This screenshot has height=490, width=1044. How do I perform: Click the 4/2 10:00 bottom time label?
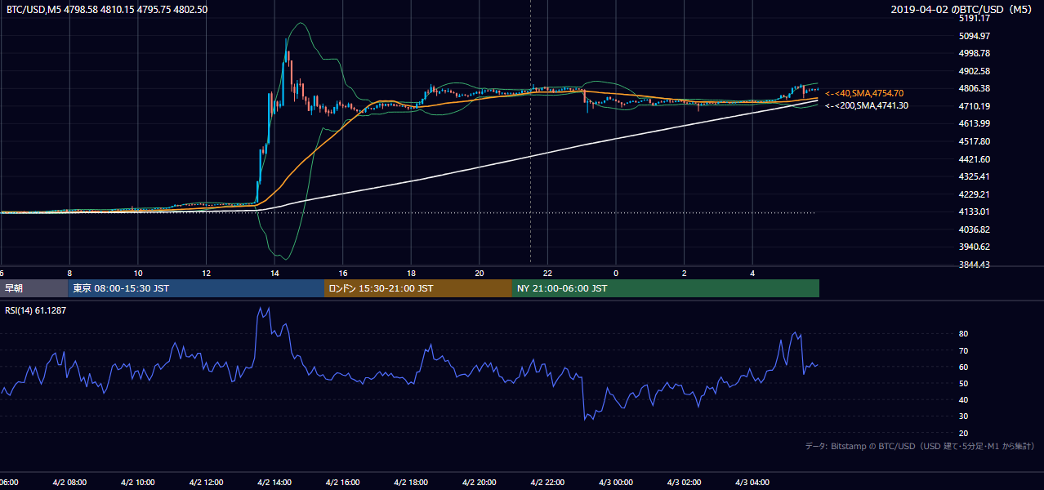[138, 483]
